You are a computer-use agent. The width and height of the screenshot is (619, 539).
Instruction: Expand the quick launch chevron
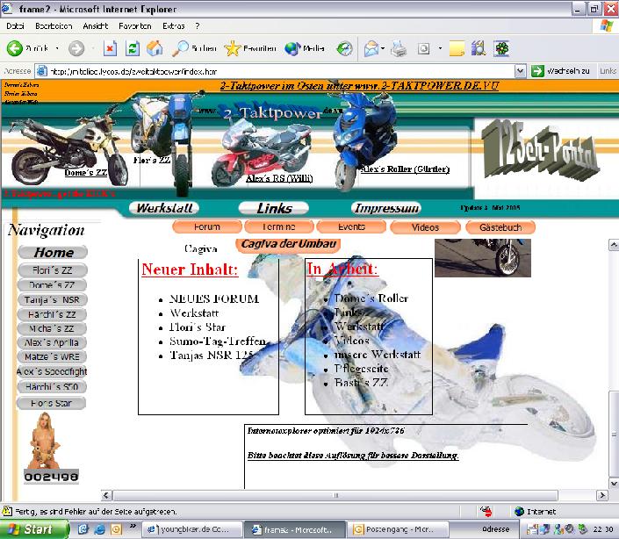pos(133,526)
